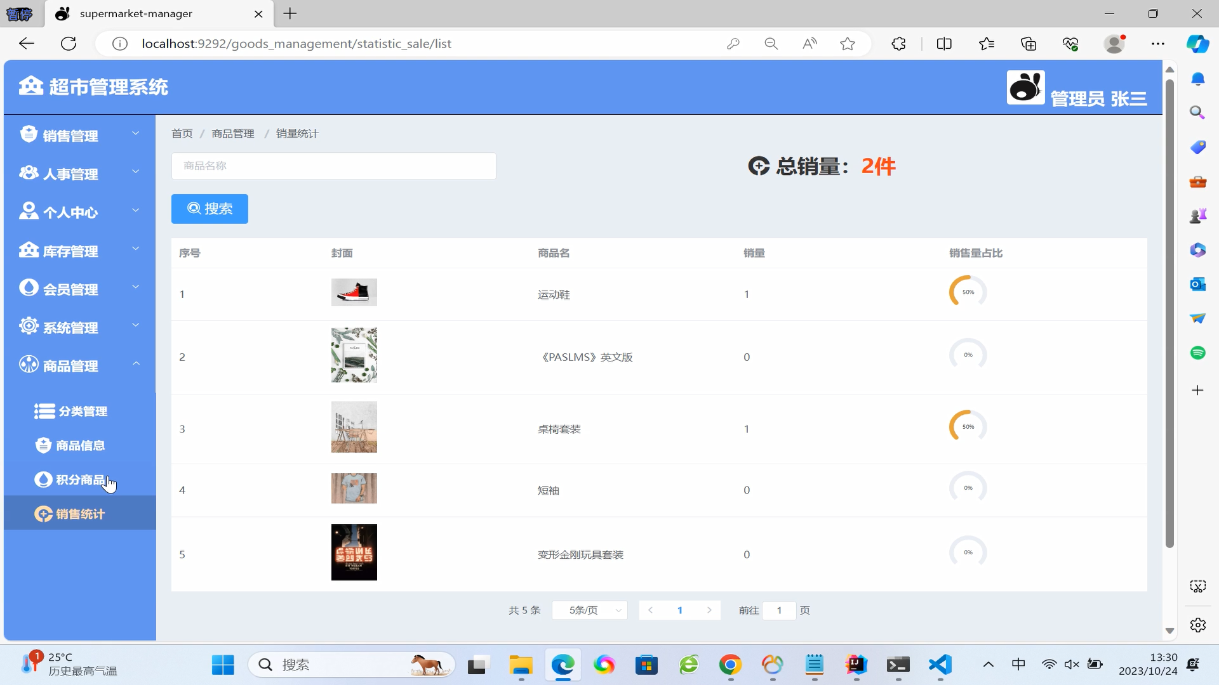The width and height of the screenshot is (1219, 685).
Task: Open 会员管理 via its droplet icon
Action: 29,287
